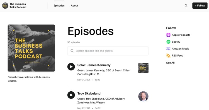Image resolution: width=209 pixels, height=110 pixels.
Task: Click the RSS Feed icon
Action: (168, 56)
